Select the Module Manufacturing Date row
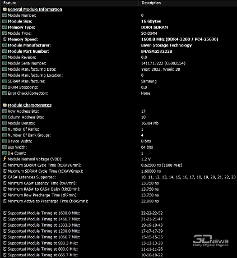Image resolution: width=237 pixels, height=258 pixels. 118,69
